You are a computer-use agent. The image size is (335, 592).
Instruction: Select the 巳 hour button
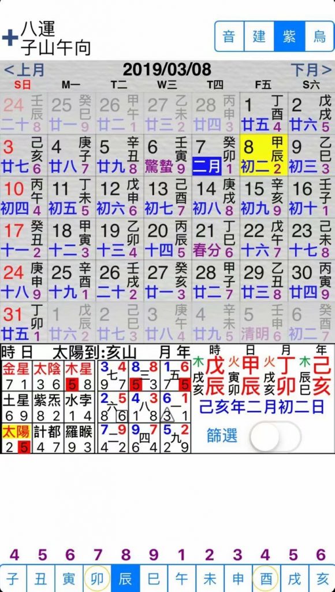(x=154, y=578)
